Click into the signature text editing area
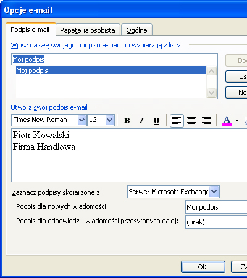 point(129,155)
